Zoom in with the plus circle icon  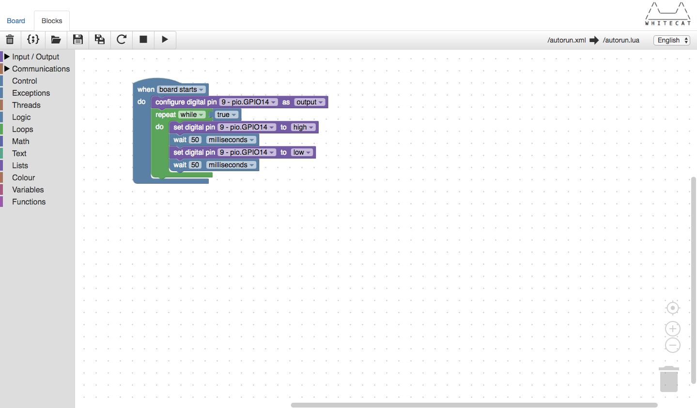(672, 329)
